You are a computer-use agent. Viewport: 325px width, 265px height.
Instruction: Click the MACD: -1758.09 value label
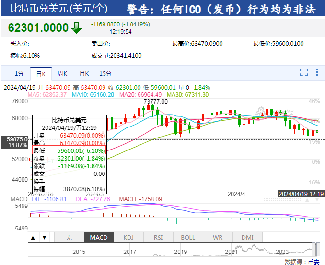(140, 199)
